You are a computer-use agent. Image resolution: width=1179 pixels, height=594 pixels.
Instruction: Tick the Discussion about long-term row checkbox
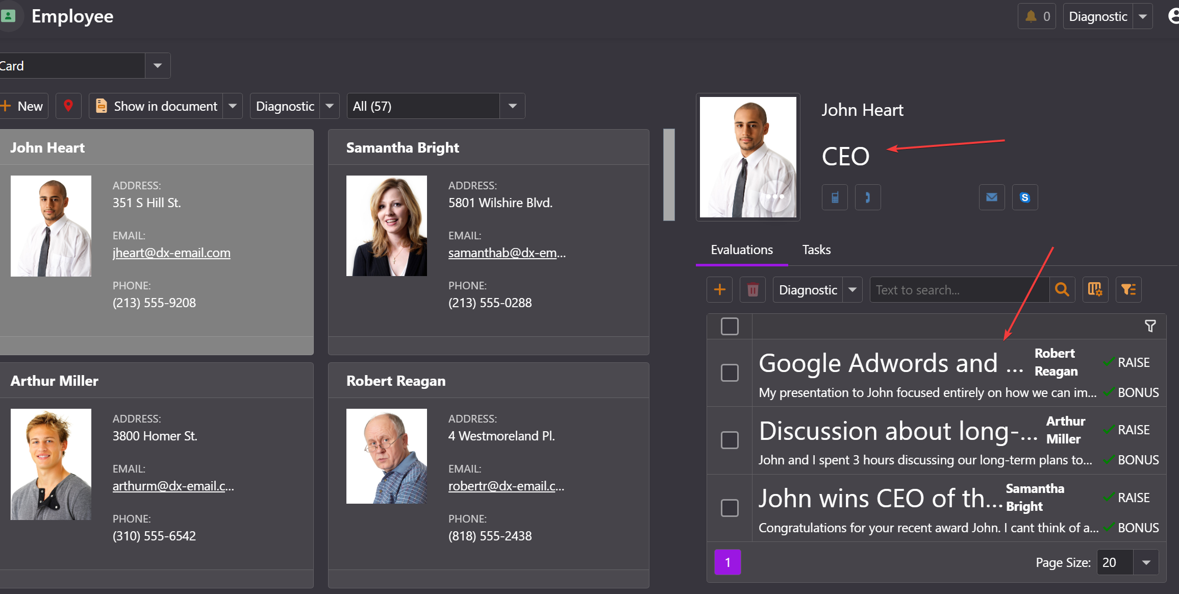730,440
